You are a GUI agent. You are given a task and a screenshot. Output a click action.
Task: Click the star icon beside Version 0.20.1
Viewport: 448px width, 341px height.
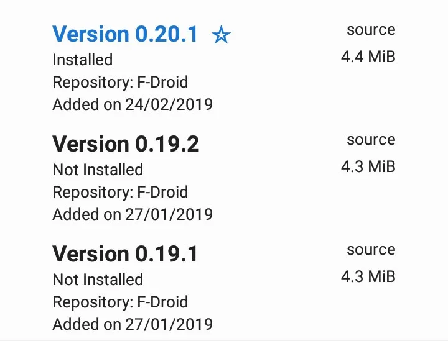(x=221, y=35)
